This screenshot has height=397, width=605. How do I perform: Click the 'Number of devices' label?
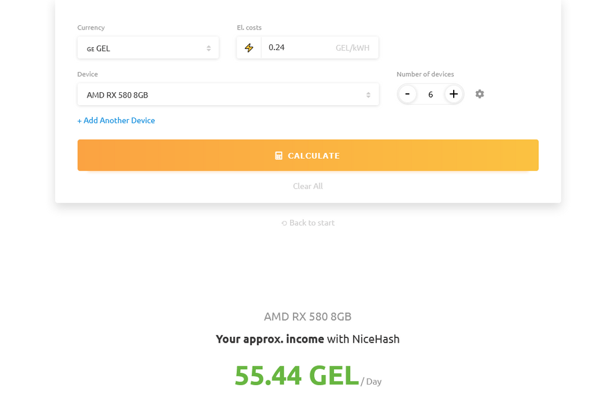(425, 74)
